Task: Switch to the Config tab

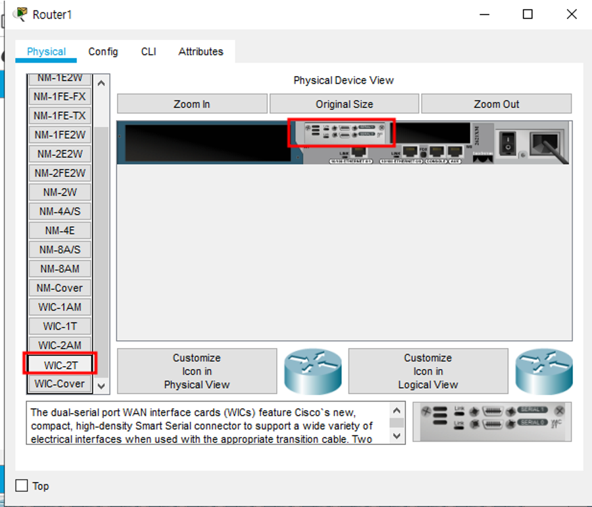Action: pyautogui.click(x=103, y=52)
